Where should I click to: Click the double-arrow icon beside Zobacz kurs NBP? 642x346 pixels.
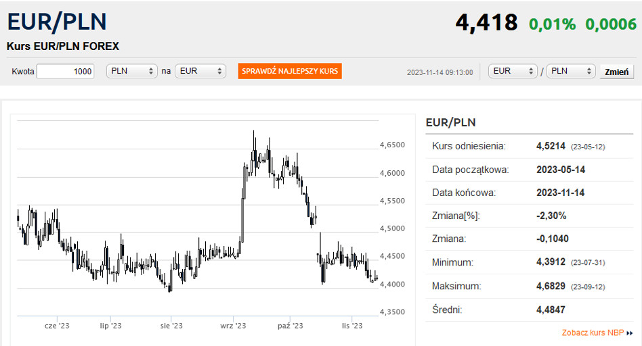pyautogui.click(x=630, y=333)
